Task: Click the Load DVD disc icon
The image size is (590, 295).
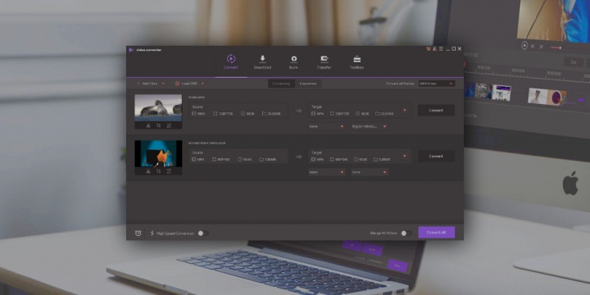Action: [x=177, y=84]
